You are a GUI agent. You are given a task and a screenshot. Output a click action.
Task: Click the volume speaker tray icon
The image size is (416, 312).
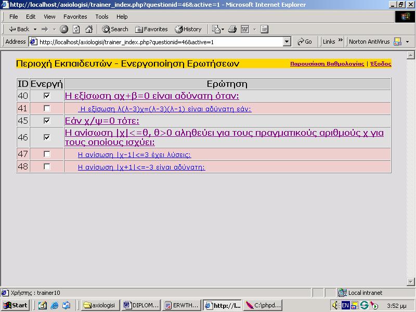(x=335, y=305)
